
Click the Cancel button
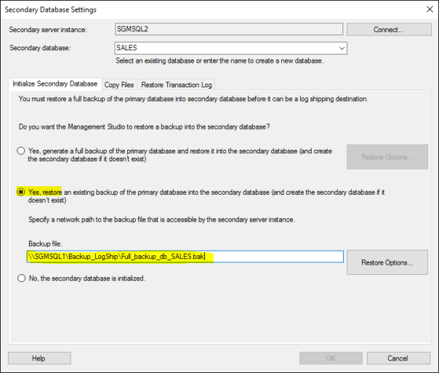pyautogui.click(x=398, y=358)
